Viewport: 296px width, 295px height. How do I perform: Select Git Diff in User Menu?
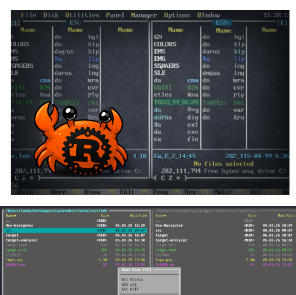(x=130, y=289)
